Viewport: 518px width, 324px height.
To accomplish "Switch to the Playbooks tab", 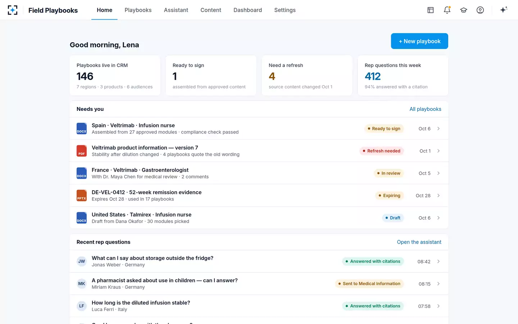I will 138,10.
